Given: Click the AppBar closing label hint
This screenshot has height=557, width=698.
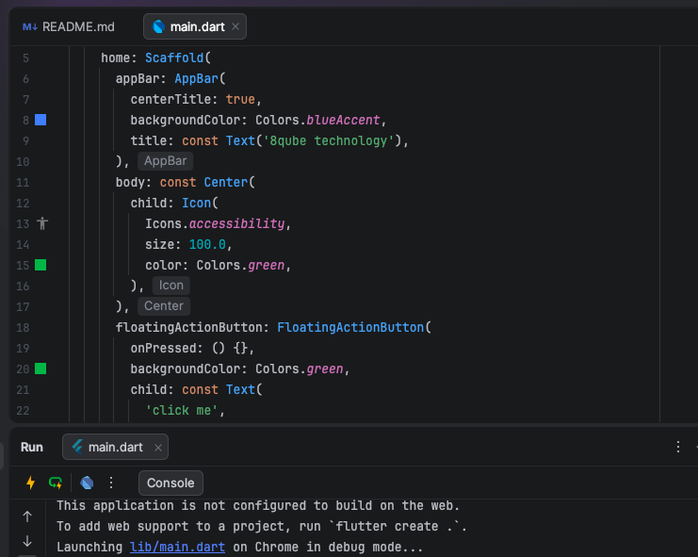Looking at the screenshot, I should tap(165, 161).
